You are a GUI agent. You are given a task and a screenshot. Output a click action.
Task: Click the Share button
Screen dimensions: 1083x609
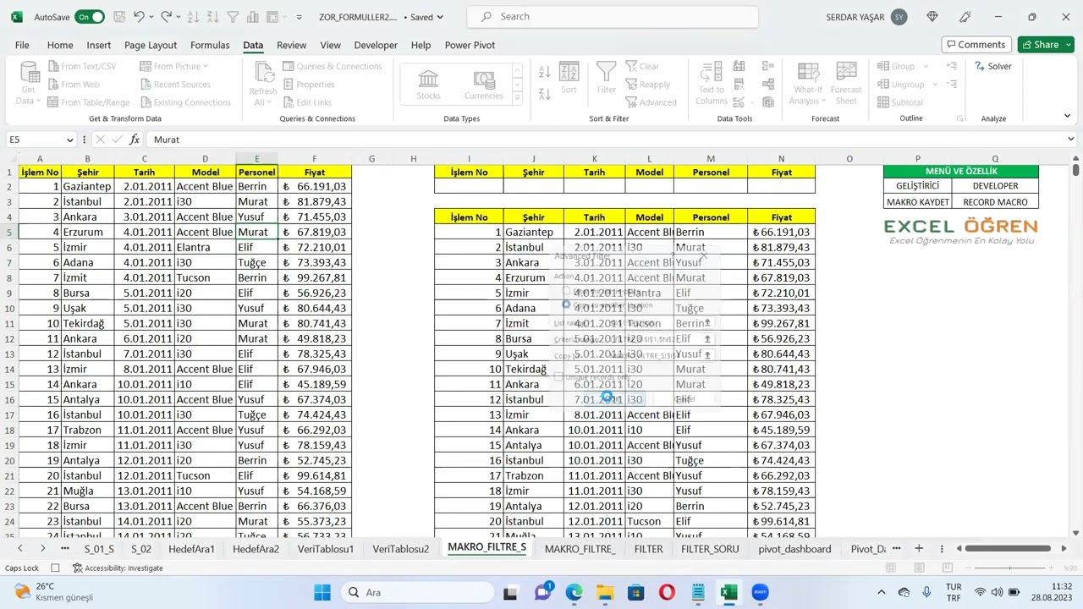[x=1046, y=45]
